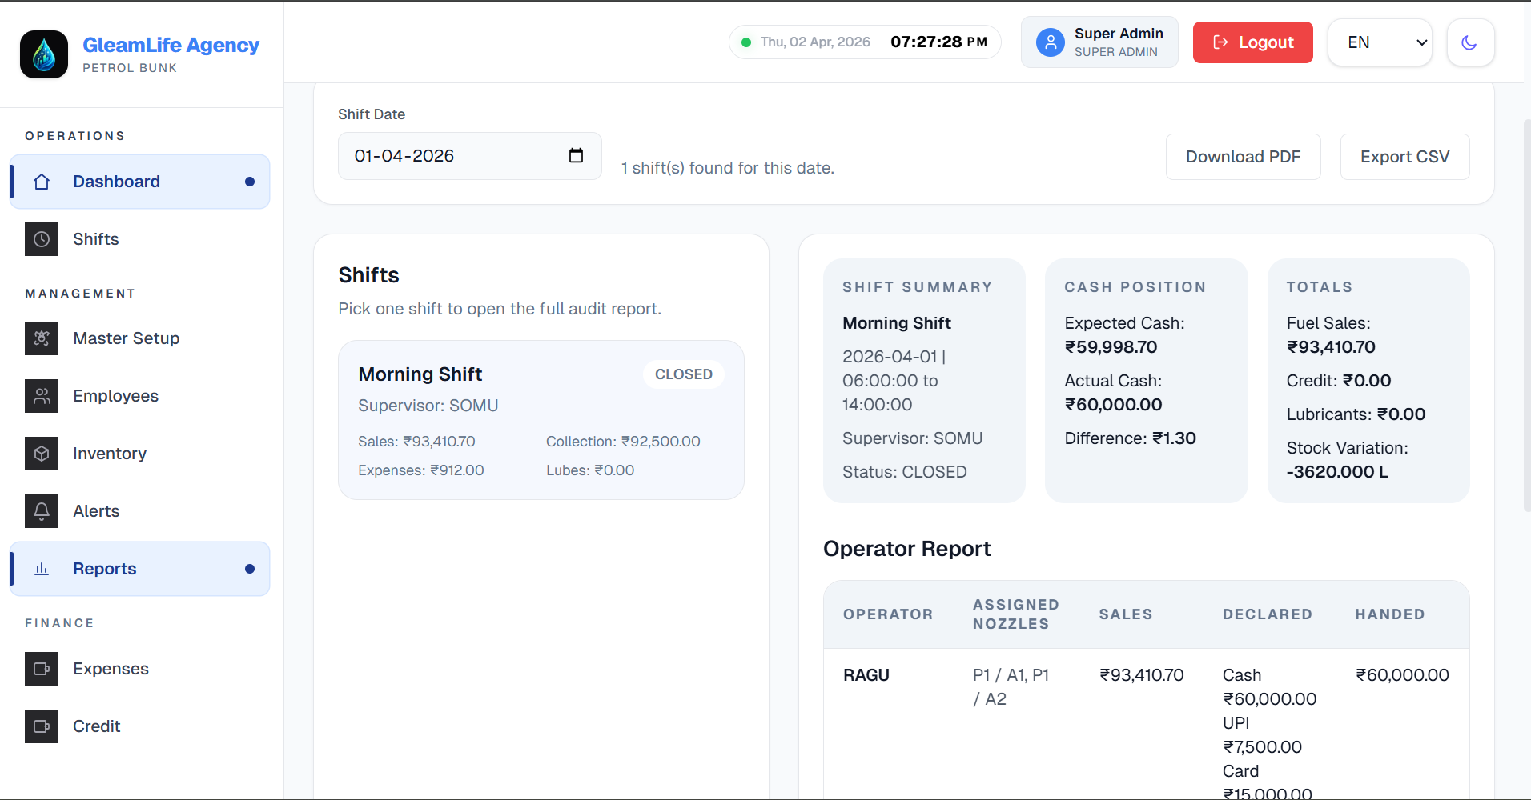Select Reports in the sidebar

(140, 569)
